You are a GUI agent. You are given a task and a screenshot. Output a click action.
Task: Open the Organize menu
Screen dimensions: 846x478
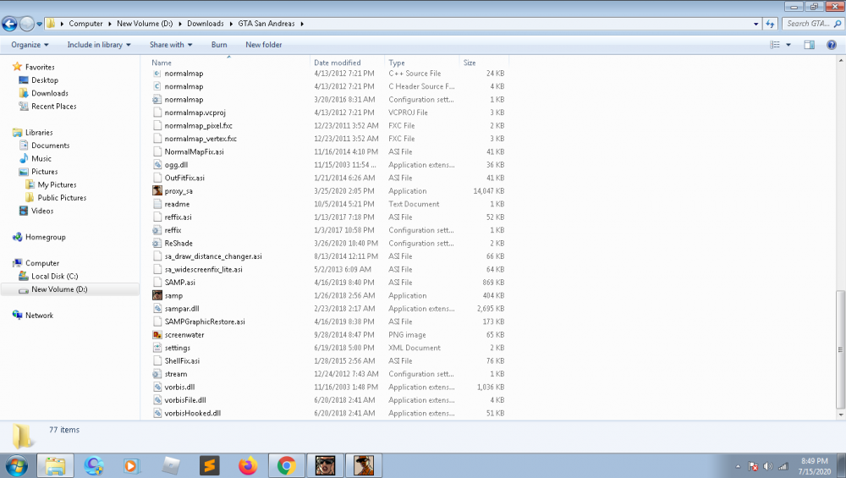[x=30, y=45]
